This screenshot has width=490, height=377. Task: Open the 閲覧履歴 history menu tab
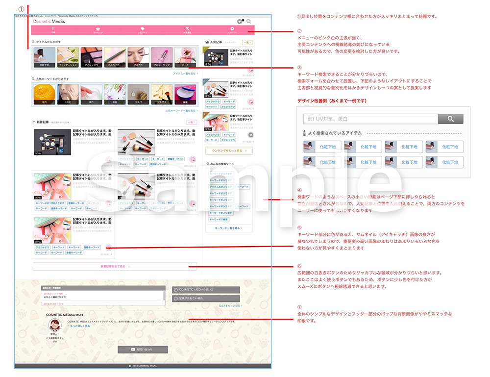coord(187,30)
